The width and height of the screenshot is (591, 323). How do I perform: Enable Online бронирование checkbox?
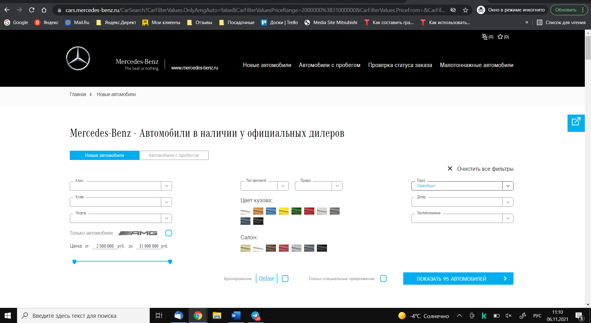click(x=285, y=279)
